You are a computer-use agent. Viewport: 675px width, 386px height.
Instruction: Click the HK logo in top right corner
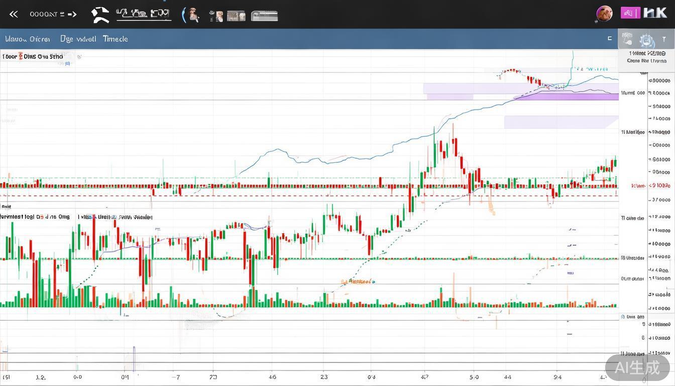[655, 13]
